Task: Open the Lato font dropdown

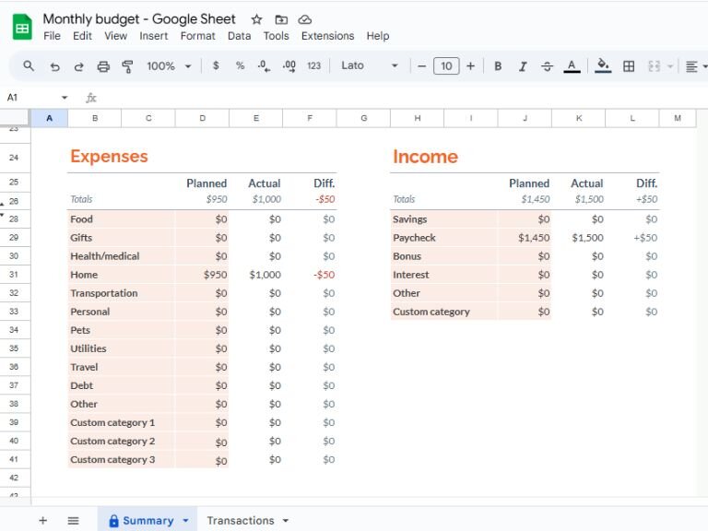Action: [x=370, y=66]
